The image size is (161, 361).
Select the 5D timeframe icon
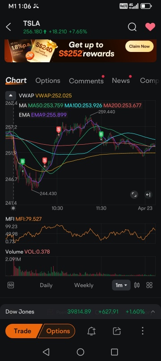pyautogui.click(x=11, y=285)
